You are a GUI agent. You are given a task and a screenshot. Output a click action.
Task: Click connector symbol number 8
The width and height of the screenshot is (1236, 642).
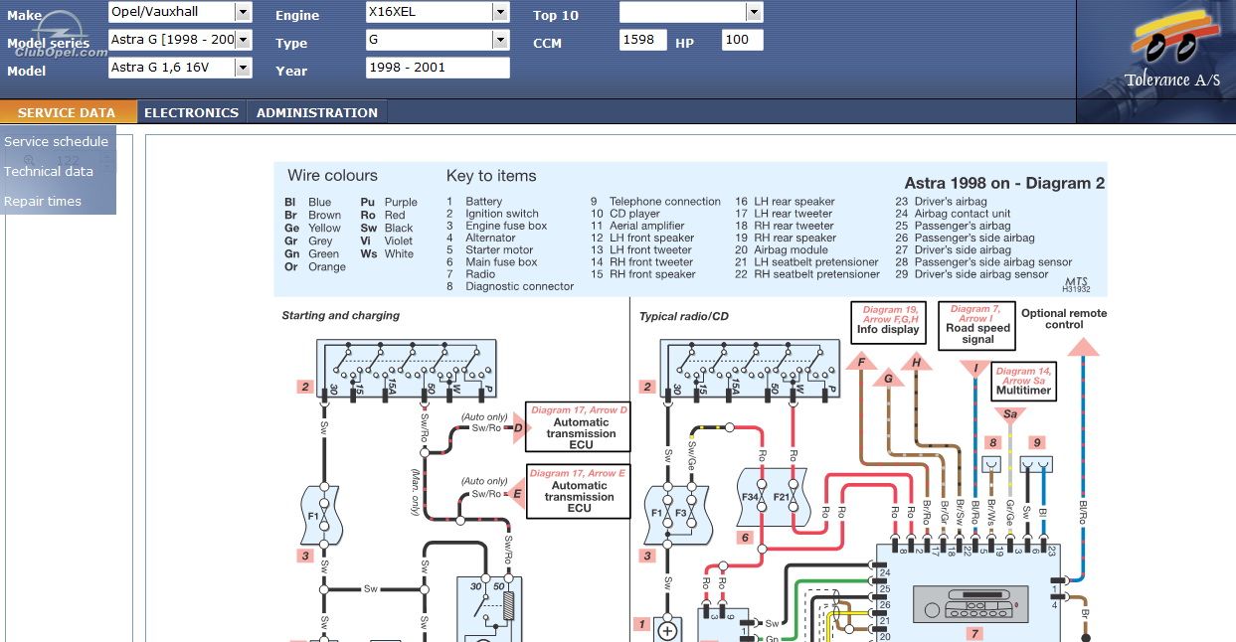[991, 462]
